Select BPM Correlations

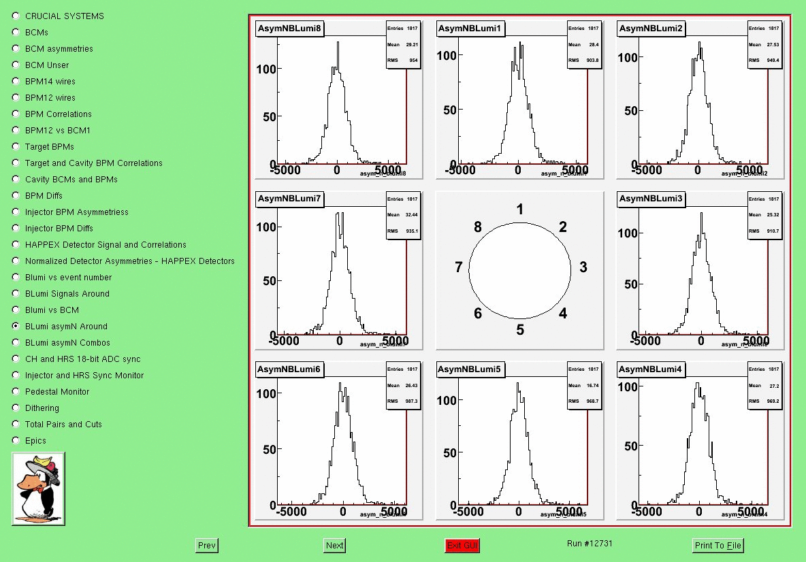click(16, 114)
